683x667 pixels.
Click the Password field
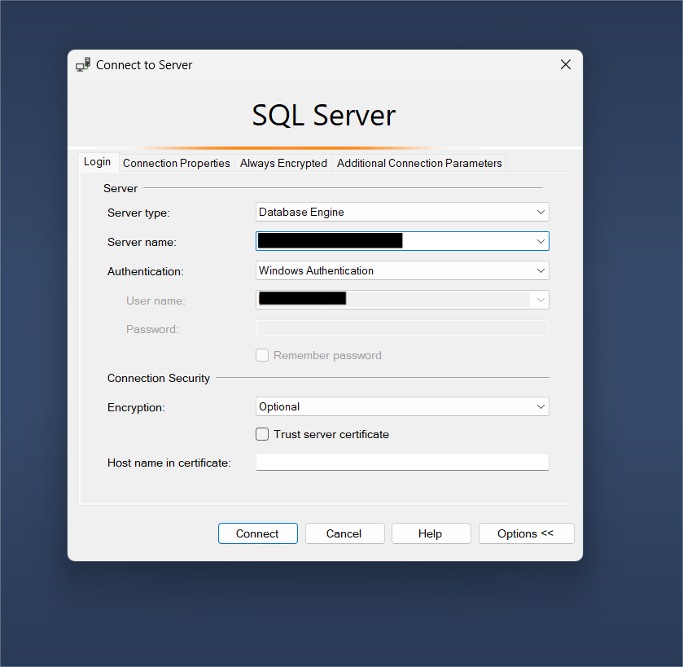pos(402,327)
